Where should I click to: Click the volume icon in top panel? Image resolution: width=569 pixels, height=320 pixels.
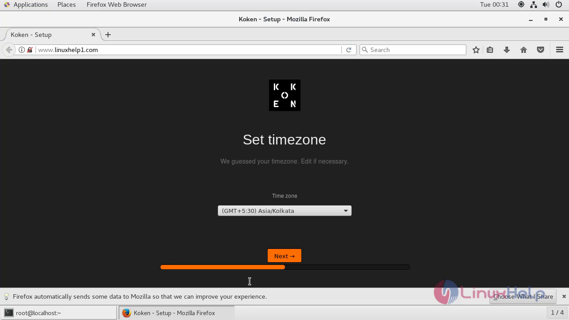546,4
